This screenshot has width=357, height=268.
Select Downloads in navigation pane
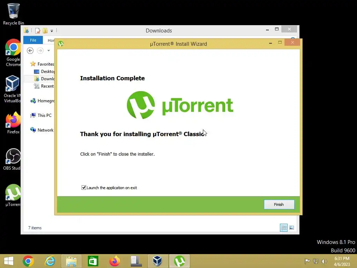click(44, 79)
